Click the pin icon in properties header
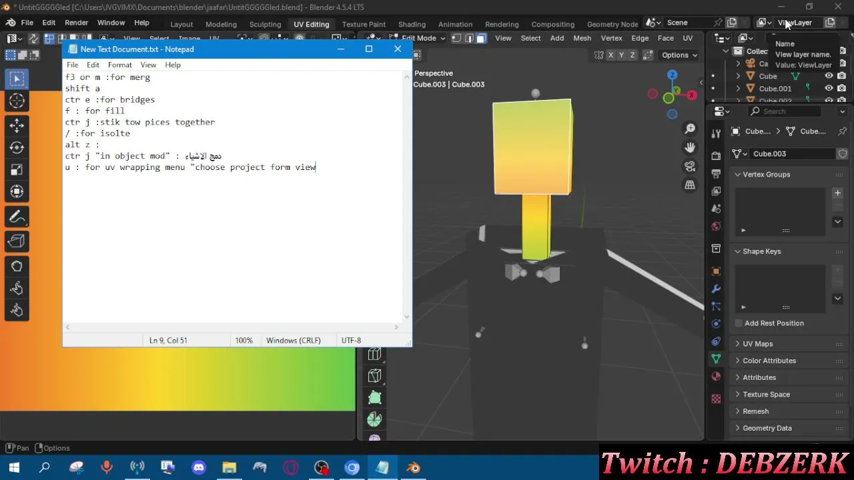 842,131
